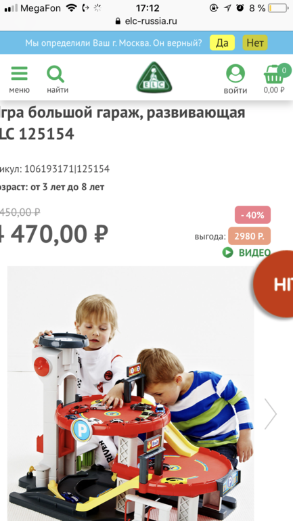
Task: Open the hamburger menu icon
Action: 19,74
